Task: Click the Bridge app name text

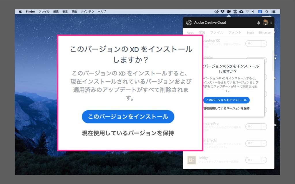Action: pyautogui.click(x=203, y=158)
